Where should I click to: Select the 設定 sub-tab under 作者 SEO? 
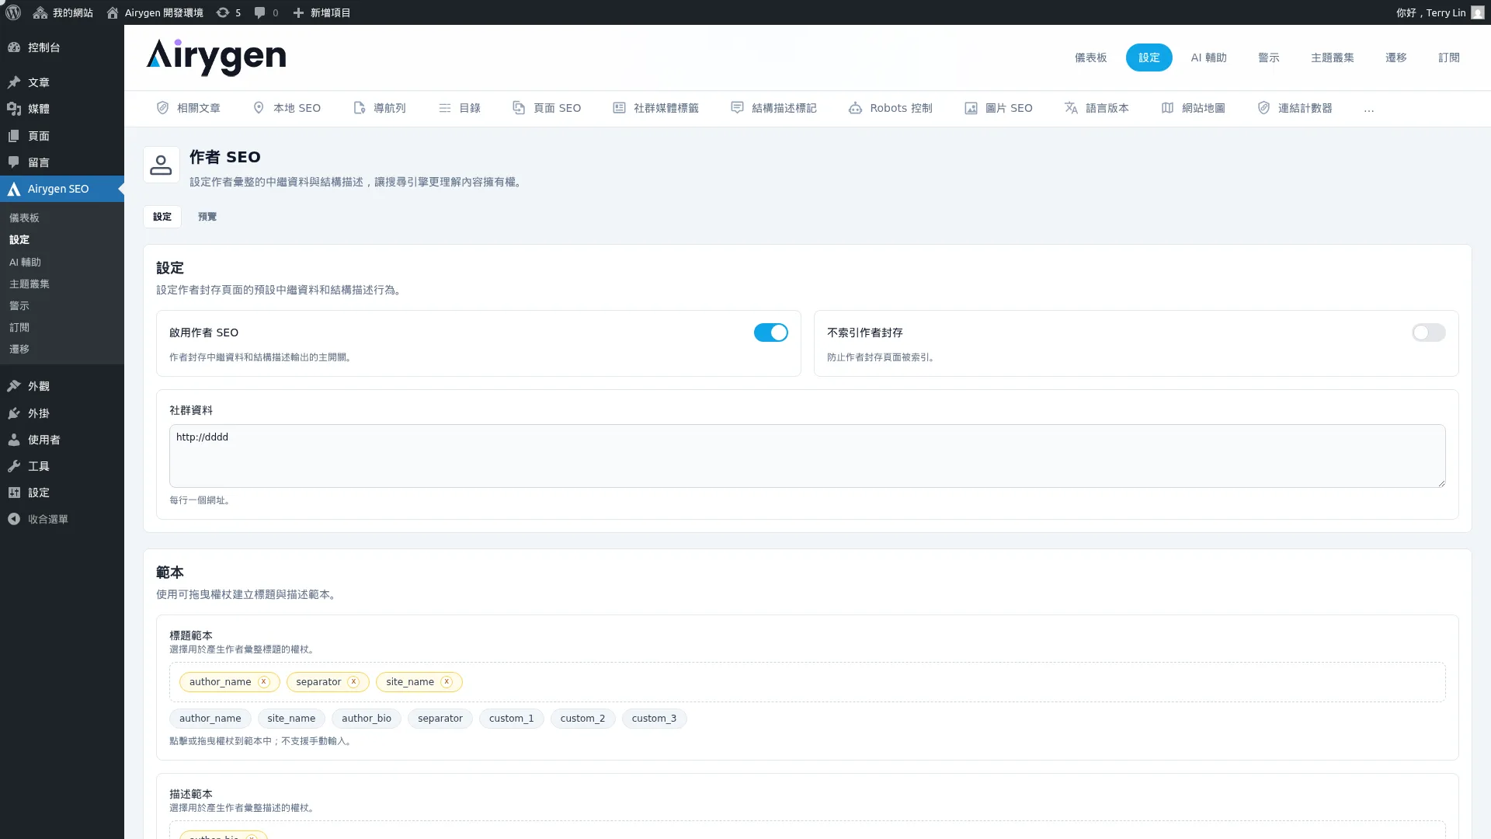coord(162,217)
